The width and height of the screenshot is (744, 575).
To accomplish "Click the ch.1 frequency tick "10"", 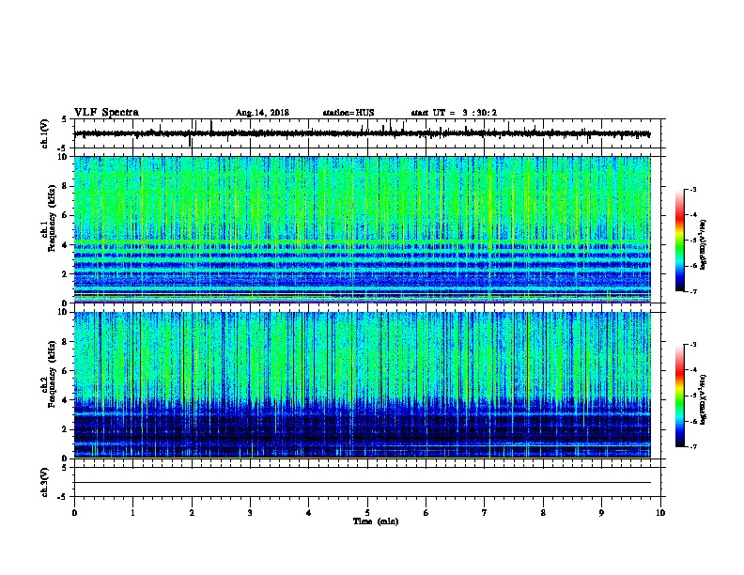I will click(x=63, y=157).
